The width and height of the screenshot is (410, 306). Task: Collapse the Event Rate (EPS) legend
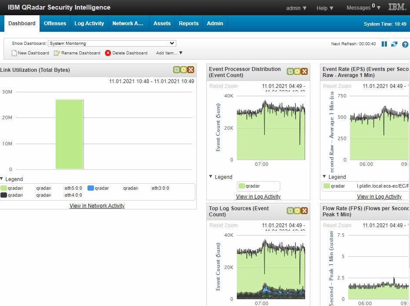pos(325,177)
